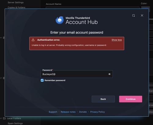The height and width of the screenshot is (125, 153).
Task: Close the Account Hub dialog
Action: [x=142, y=16]
